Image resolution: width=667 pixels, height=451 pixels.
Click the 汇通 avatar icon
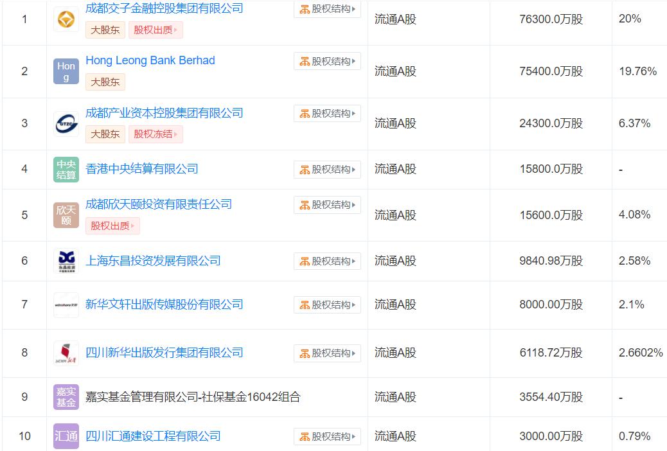coord(66,437)
